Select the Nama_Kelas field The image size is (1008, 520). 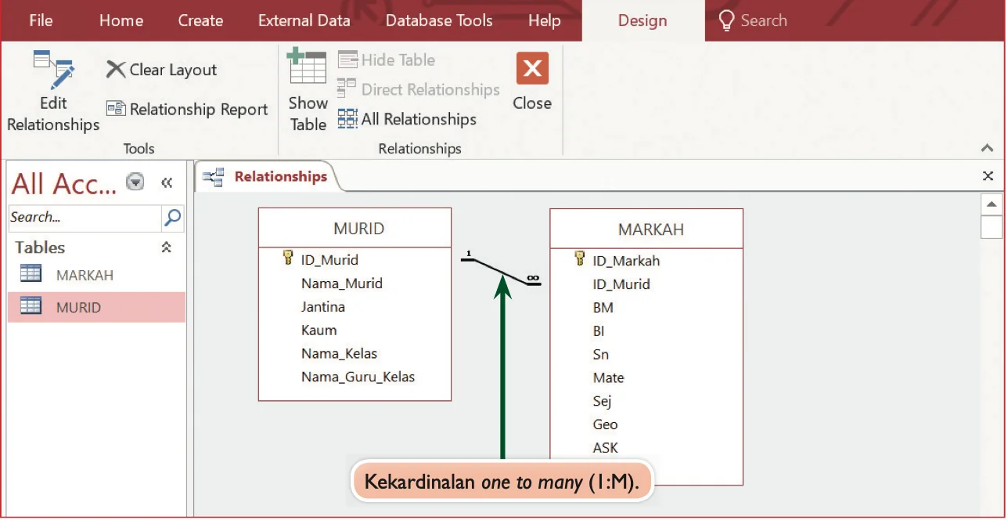[x=340, y=354]
